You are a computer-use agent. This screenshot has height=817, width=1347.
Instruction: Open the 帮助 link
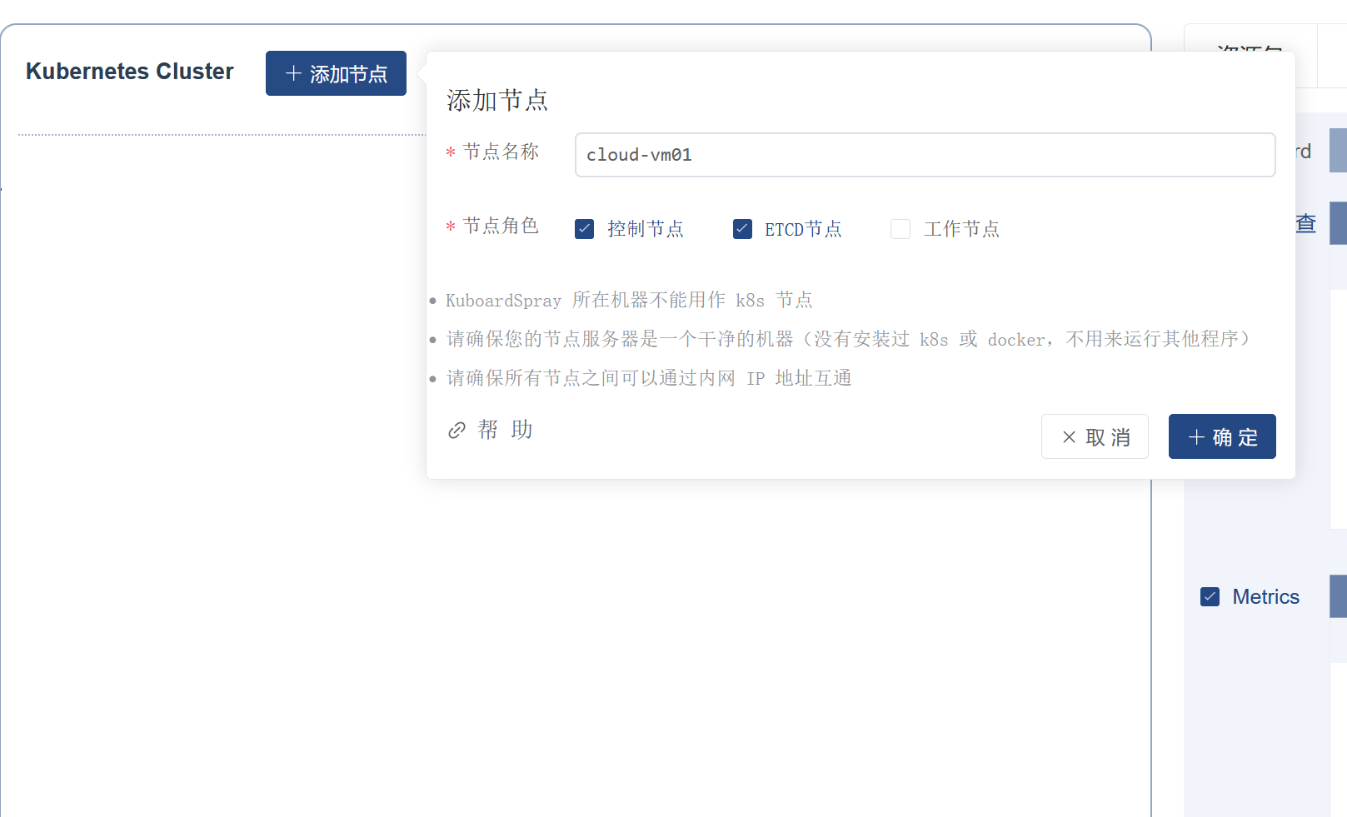tap(491, 430)
